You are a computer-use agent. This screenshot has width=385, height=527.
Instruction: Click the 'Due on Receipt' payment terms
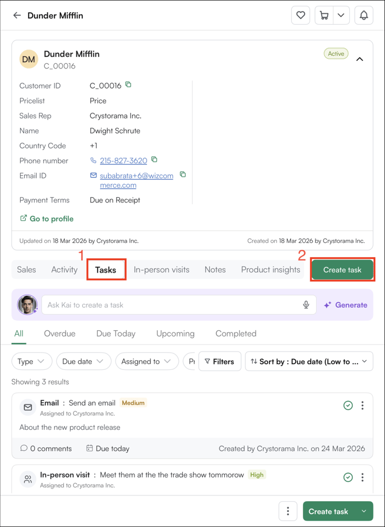tap(115, 200)
